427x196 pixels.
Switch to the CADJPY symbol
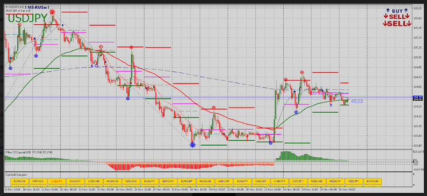coord(280,181)
